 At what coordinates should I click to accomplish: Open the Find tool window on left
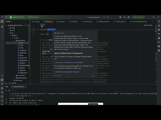pos(2,76)
